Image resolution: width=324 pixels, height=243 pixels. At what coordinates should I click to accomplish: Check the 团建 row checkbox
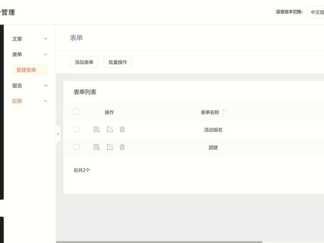coord(77,147)
